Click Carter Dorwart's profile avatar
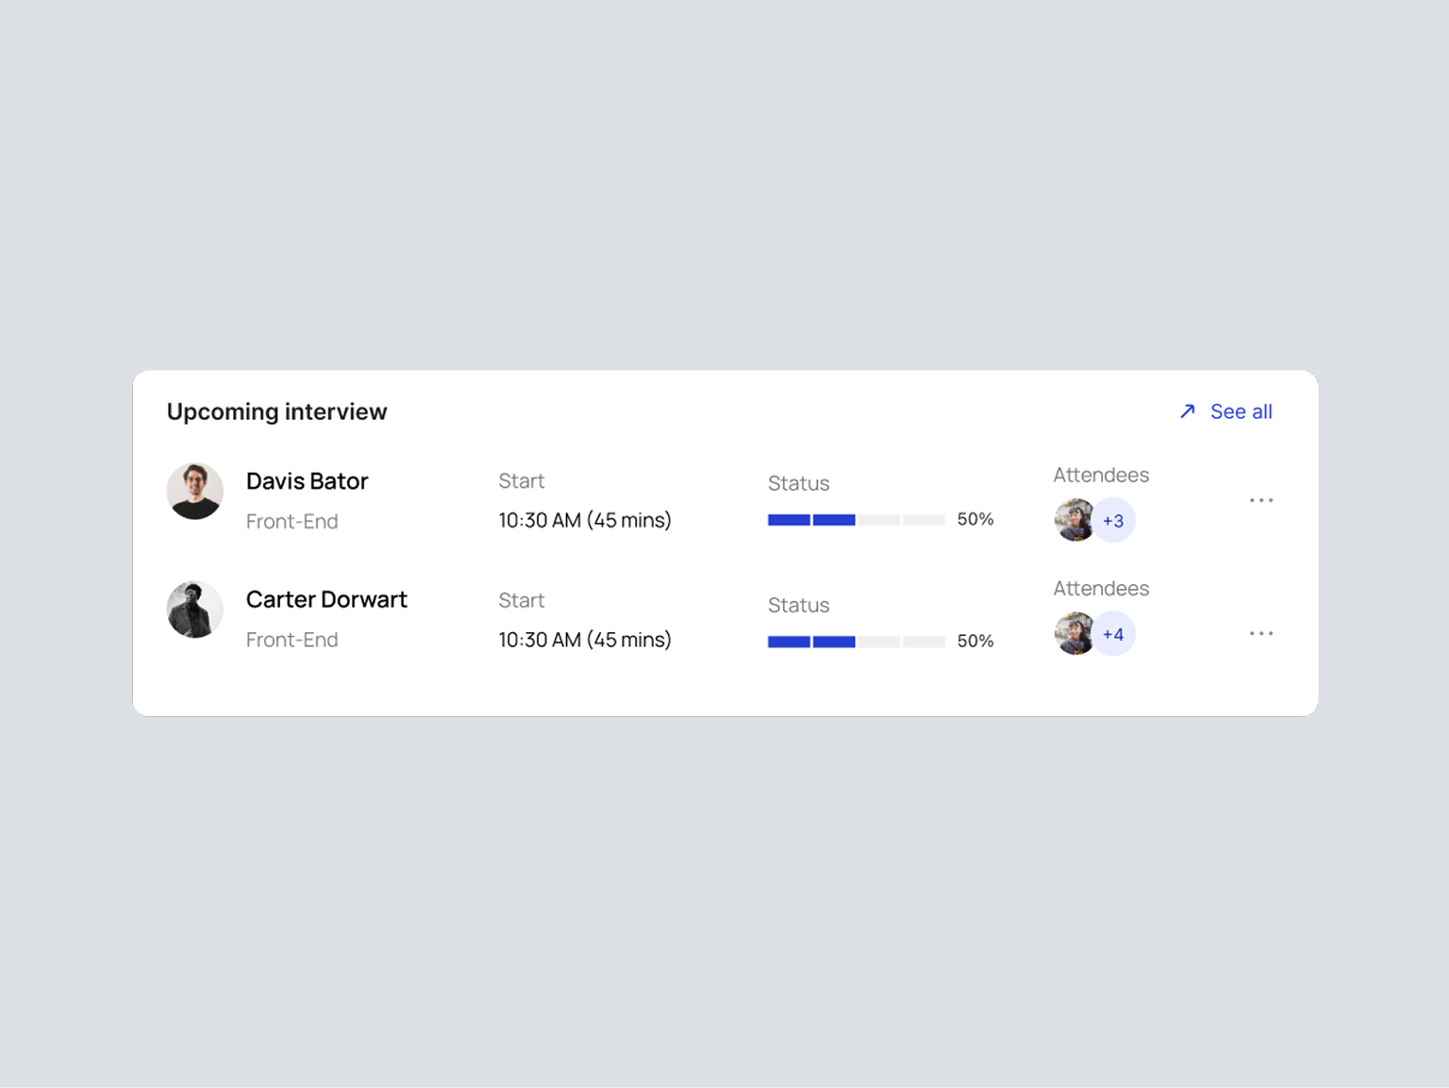The image size is (1449, 1088). (194, 610)
